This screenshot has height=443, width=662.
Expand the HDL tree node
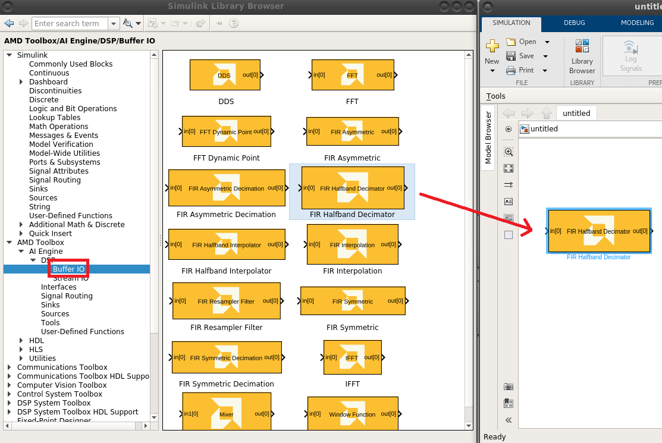coord(21,341)
